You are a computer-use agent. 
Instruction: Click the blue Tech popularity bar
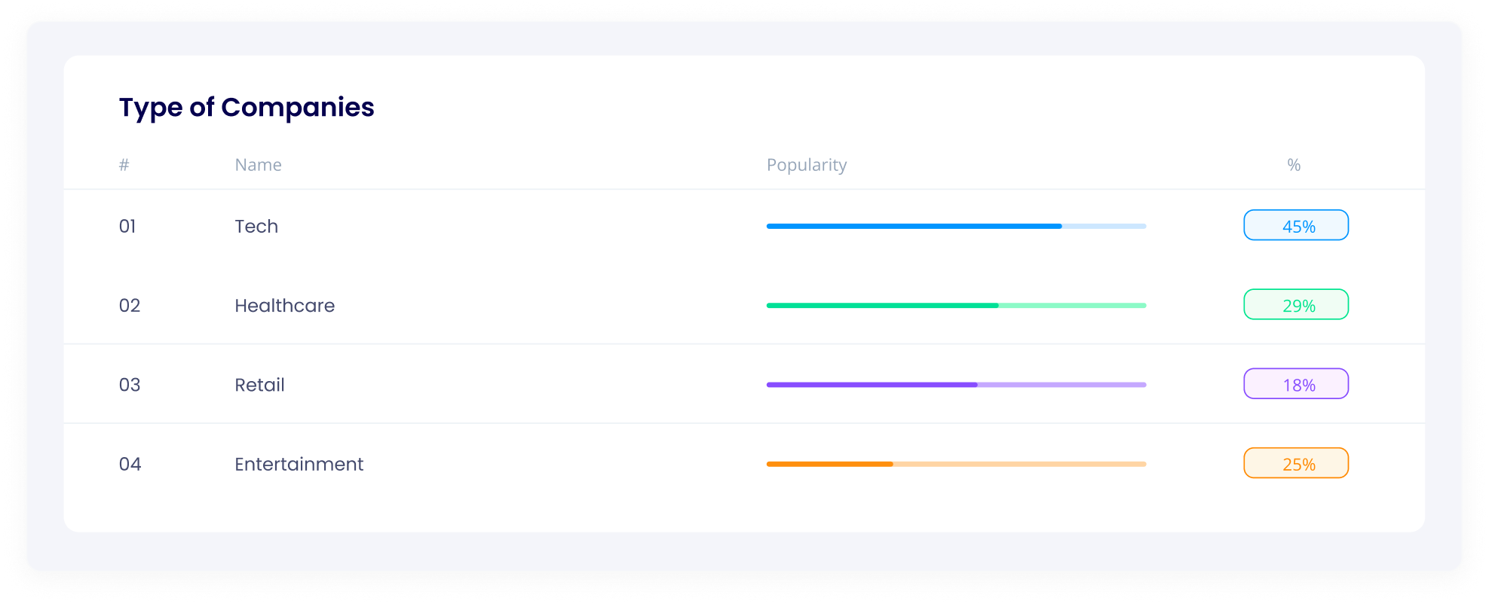point(957,226)
